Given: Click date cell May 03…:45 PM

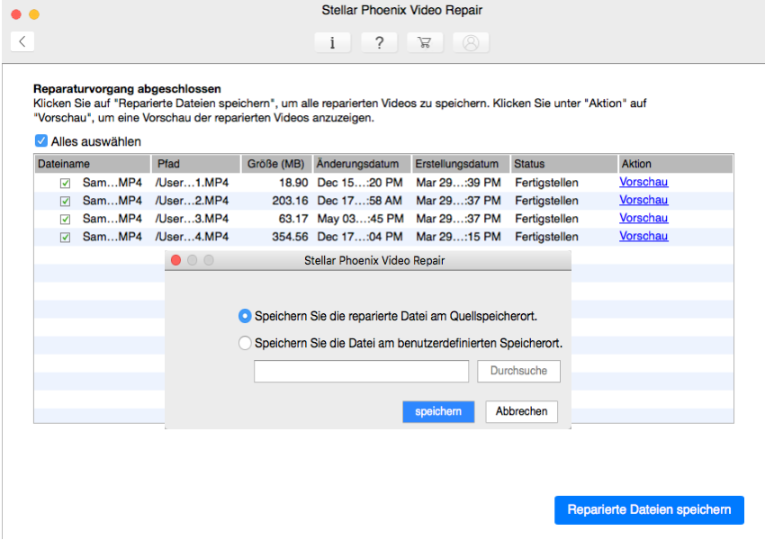Looking at the screenshot, I should click(x=361, y=219).
